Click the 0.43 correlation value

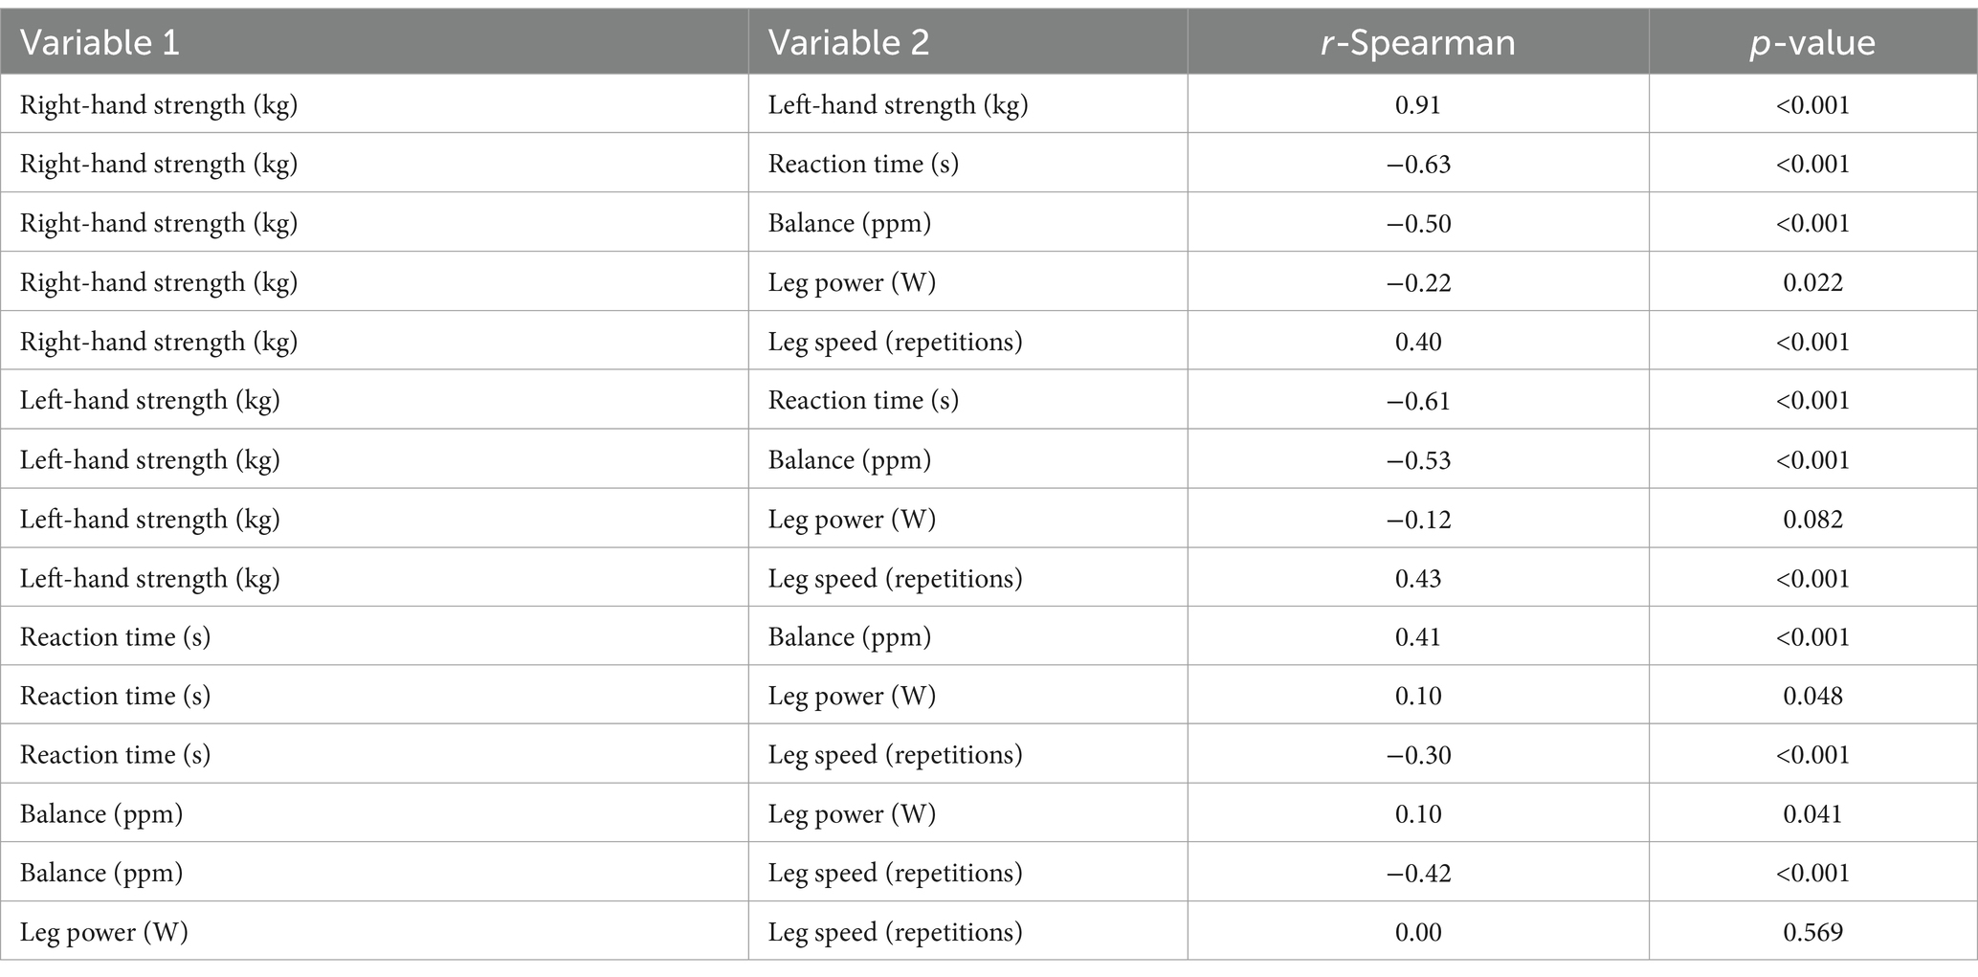1418,578
